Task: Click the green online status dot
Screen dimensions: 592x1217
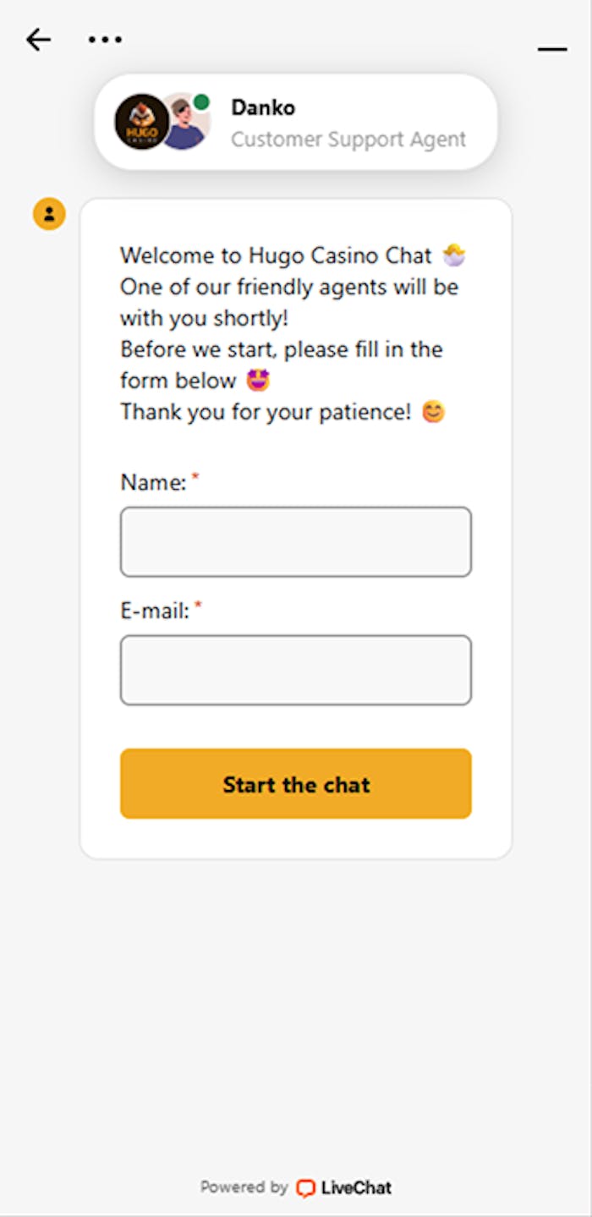Action: 201,102
